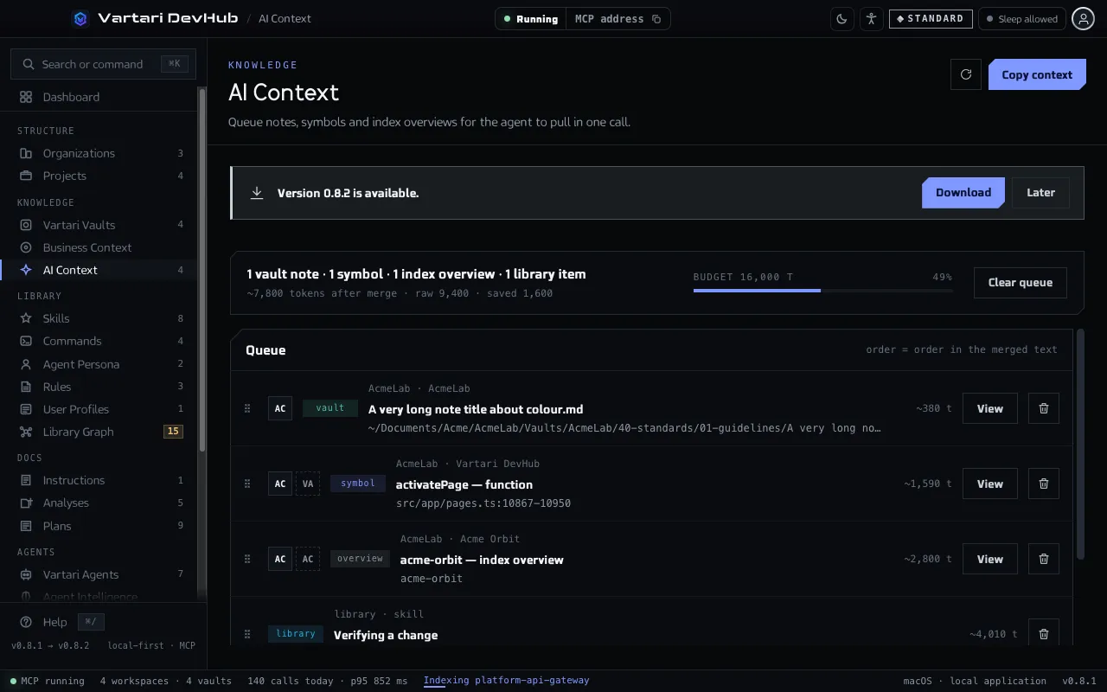Click the download arrow icon in update banner
1107x692 pixels.
257,193
